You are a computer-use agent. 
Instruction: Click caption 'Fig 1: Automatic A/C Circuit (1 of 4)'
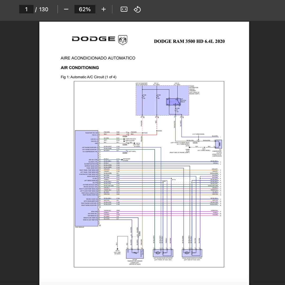click(88, 77)
